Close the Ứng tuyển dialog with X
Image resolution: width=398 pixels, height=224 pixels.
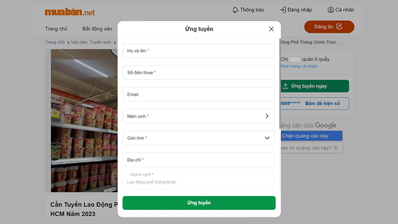(x=271, y=29)
